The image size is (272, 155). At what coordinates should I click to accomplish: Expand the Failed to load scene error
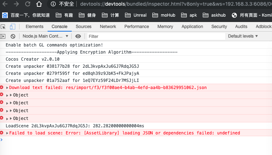click(7, 133)
